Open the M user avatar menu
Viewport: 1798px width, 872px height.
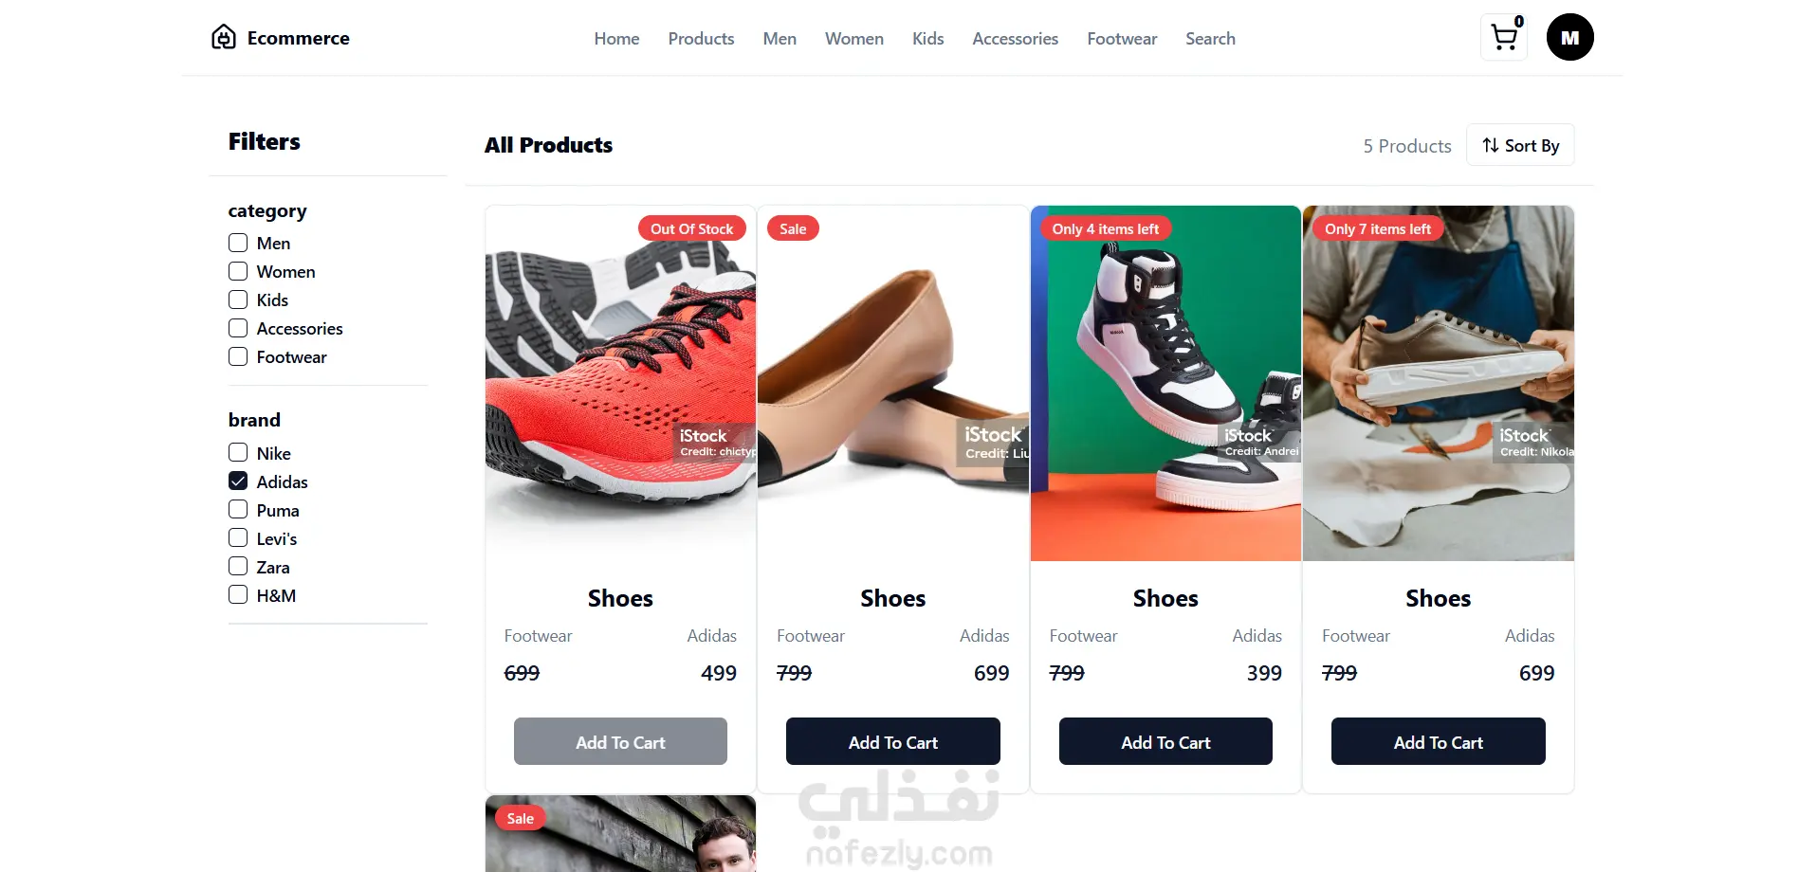[1569, 38]
